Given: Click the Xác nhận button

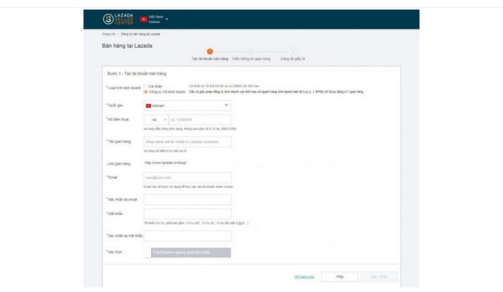Looking at the screenshot, I should click(379, 277).
